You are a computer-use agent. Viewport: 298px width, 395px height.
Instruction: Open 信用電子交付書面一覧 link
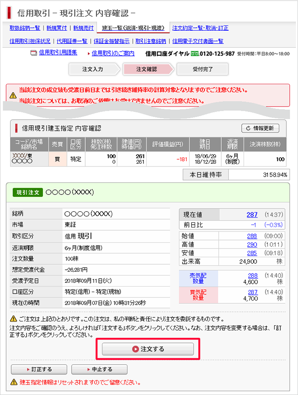coord(198,41)
